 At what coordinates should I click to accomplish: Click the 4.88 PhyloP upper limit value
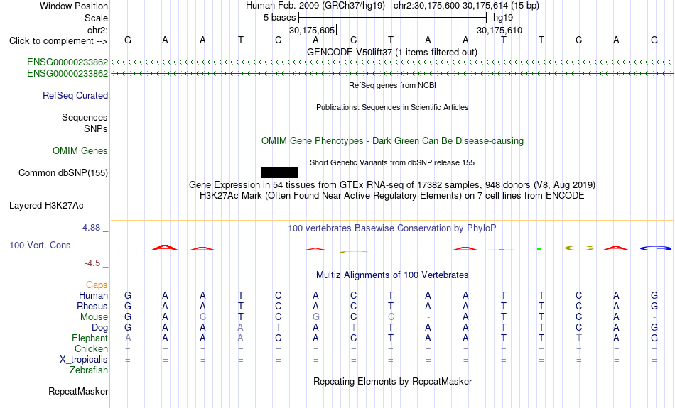click(91, 228)
